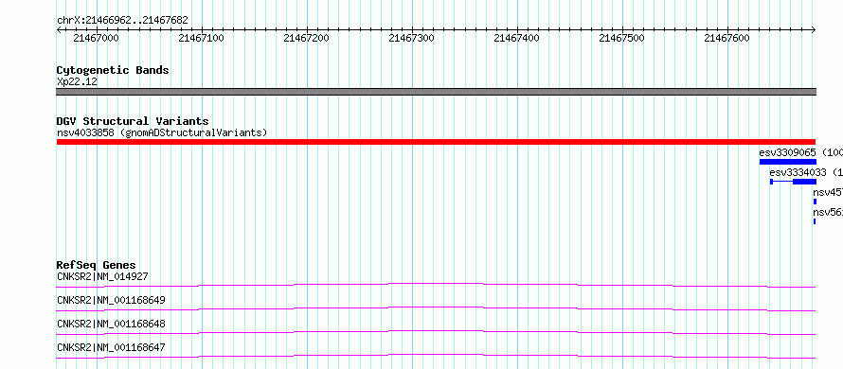The height and width of the screenshot is (369, 843).
Task: Open the nsv56 variant label
Action: (828, 212)
